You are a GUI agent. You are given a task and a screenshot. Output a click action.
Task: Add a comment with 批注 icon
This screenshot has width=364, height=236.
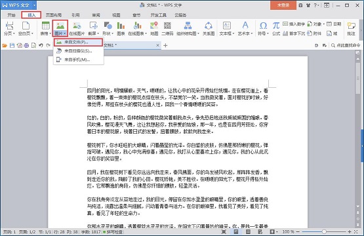(x=351, y=29)
